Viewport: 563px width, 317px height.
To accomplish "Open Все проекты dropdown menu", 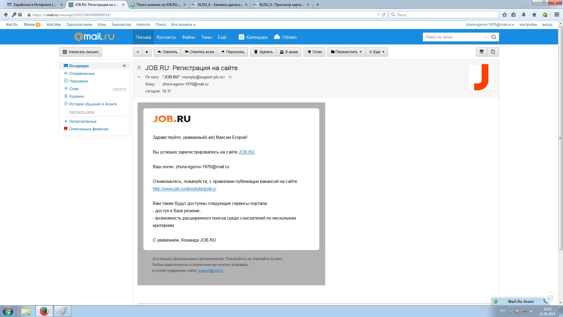I will click(x=183, y=25).
